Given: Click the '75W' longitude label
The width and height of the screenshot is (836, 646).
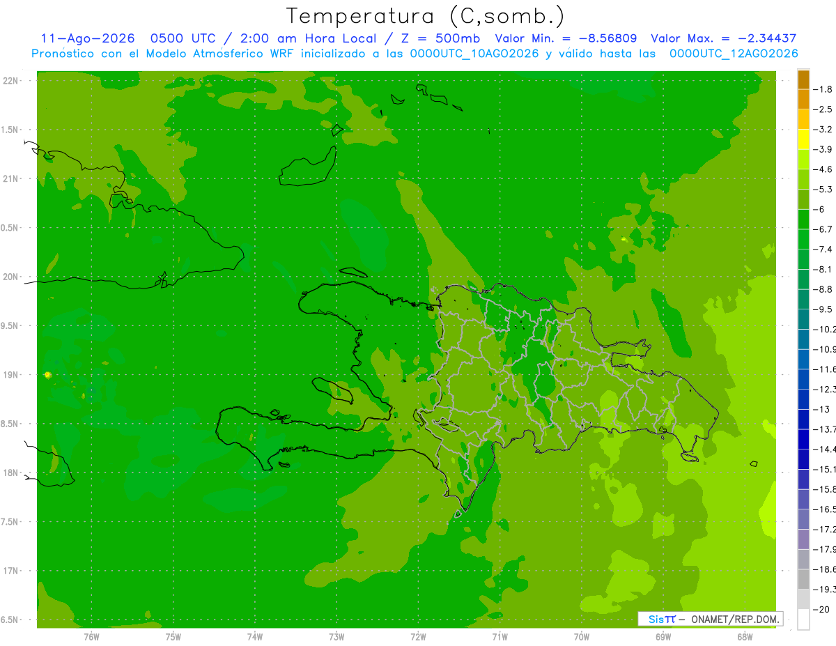Looking at the screenshot, I should coord(173,637).
